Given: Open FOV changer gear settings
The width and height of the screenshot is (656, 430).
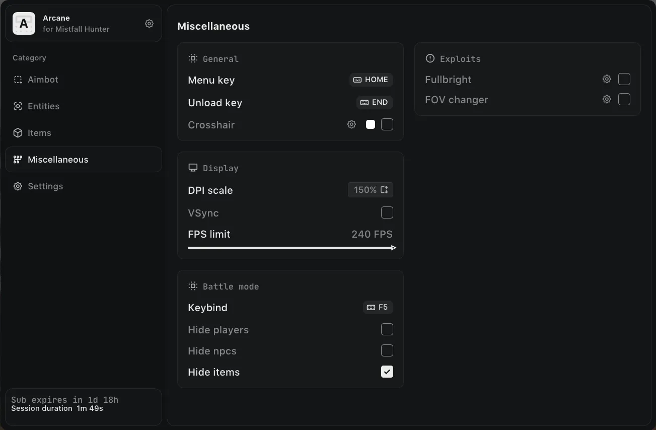Looking at the screenshot, I should click(607, 99).
